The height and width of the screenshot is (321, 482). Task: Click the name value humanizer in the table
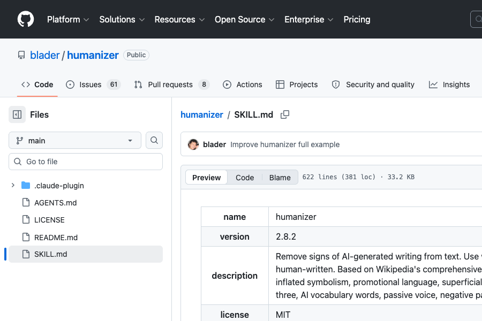tap(296, 217)
